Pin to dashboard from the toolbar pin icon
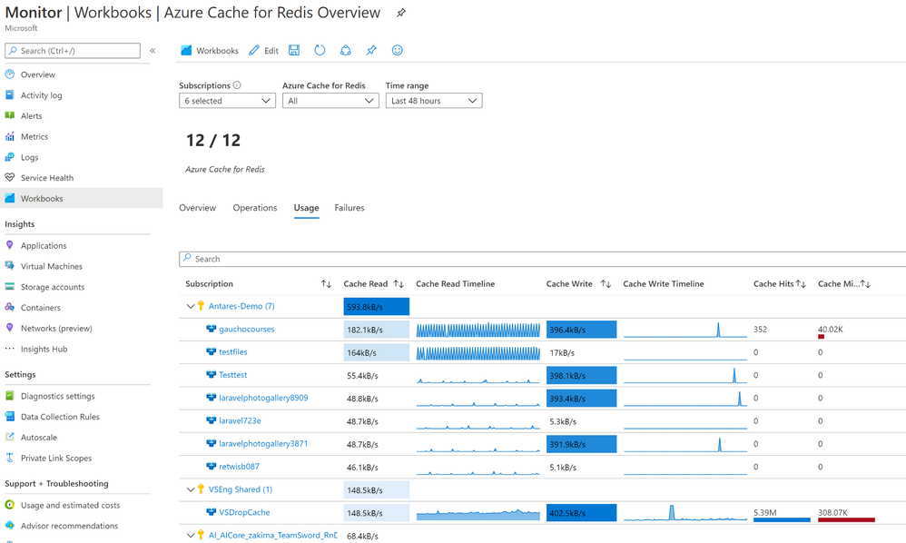This screenshot has width=906, height=543. [x=371, y=50]
